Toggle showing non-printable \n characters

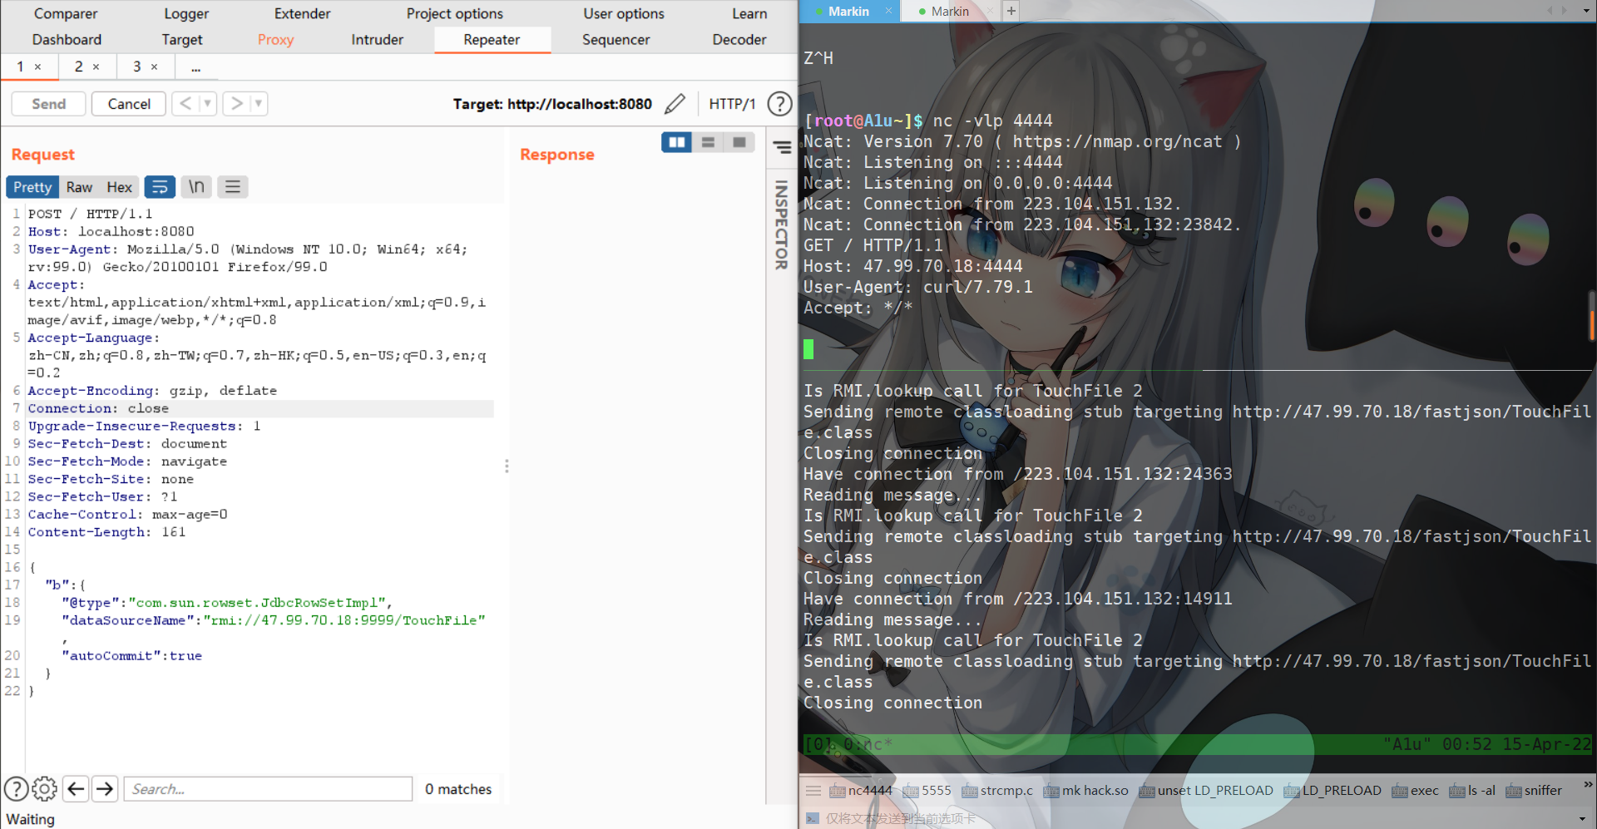click(196, 187)
